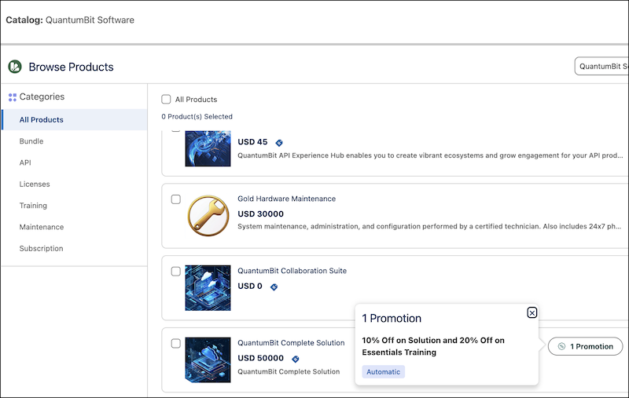Select the QuantumBit Collaboration Suite checkbox
The height and width of the screenshot is (398, 629).
[x=175, y=271]
